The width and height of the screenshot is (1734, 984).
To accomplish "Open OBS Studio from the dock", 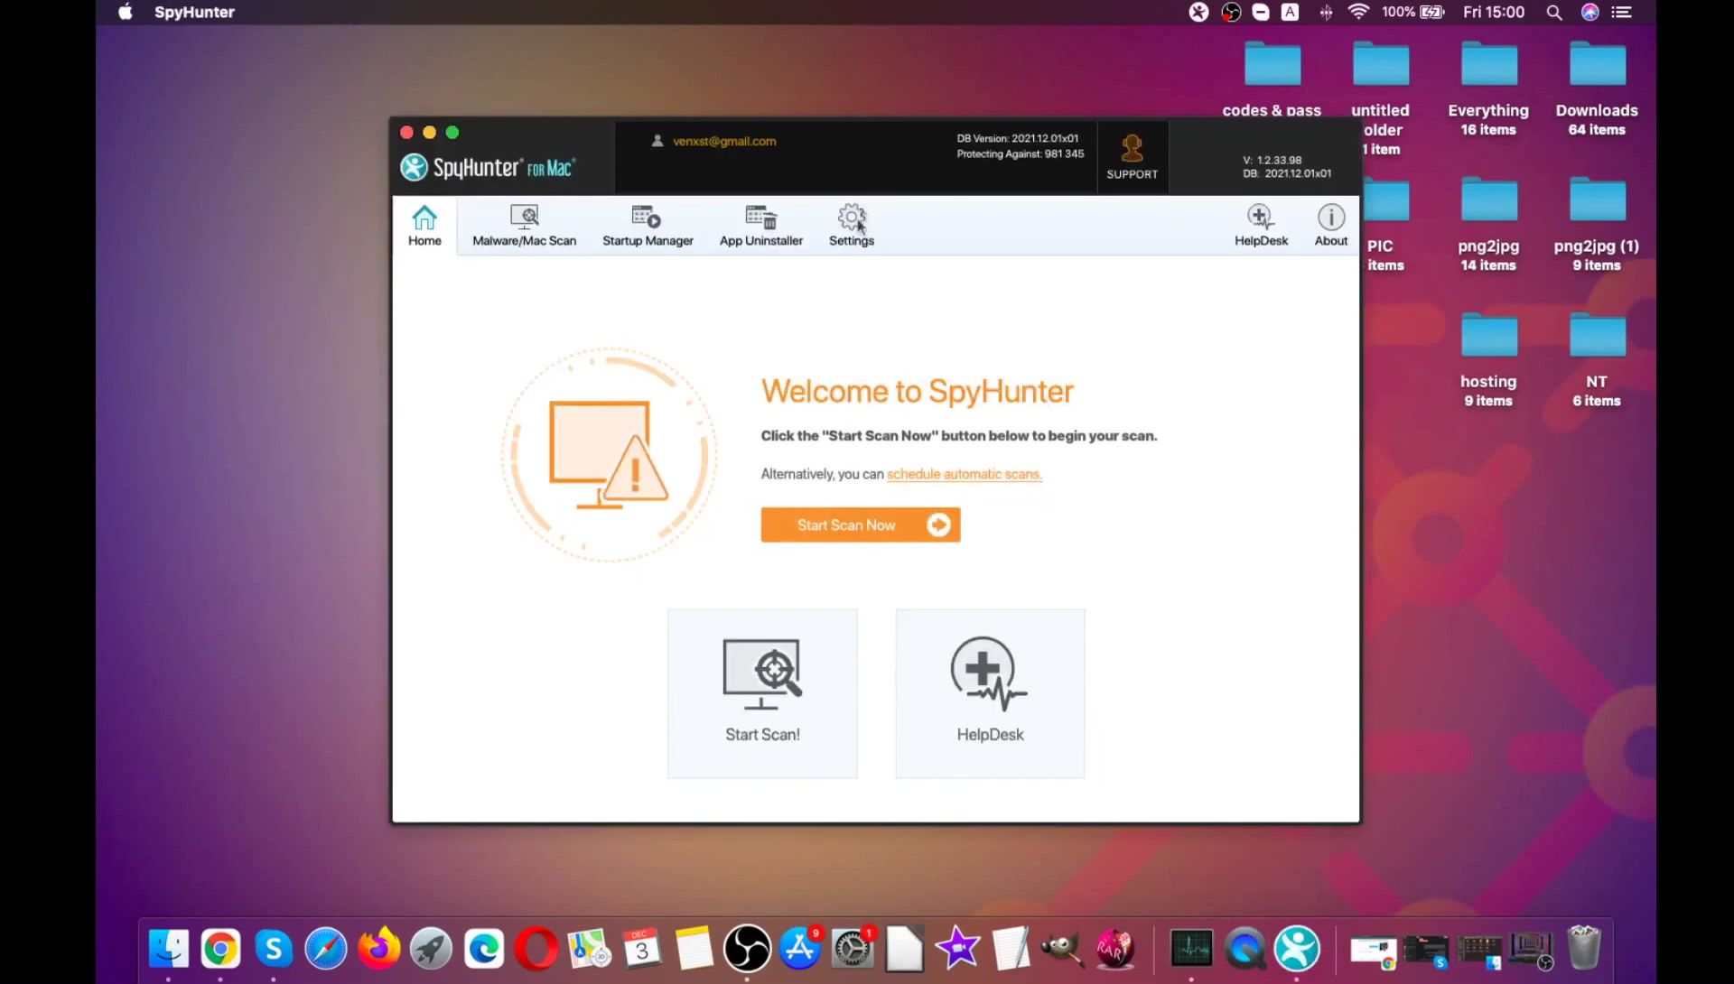I will 747,948.
